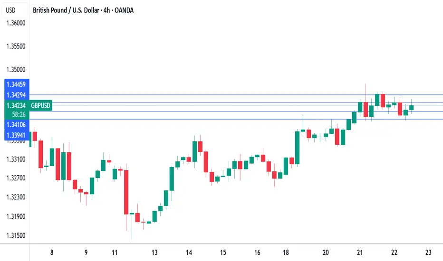The width and height of the screenshot is (443, 261).
Task: Click the 58:26 countdown timer label
Action: pos(19,114)
